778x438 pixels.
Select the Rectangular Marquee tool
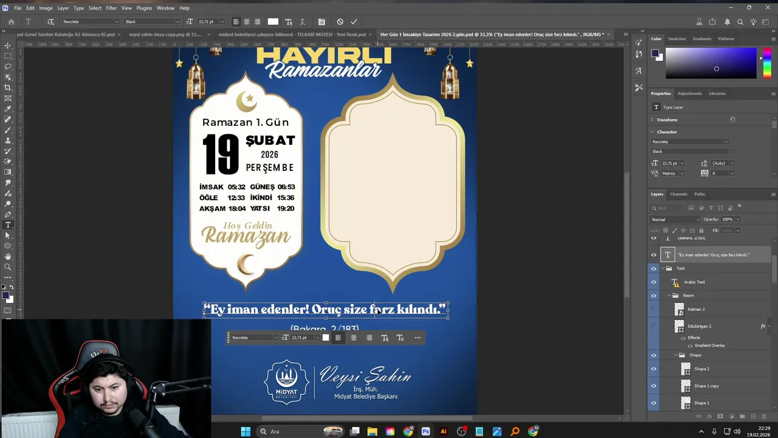pos(8,56)
